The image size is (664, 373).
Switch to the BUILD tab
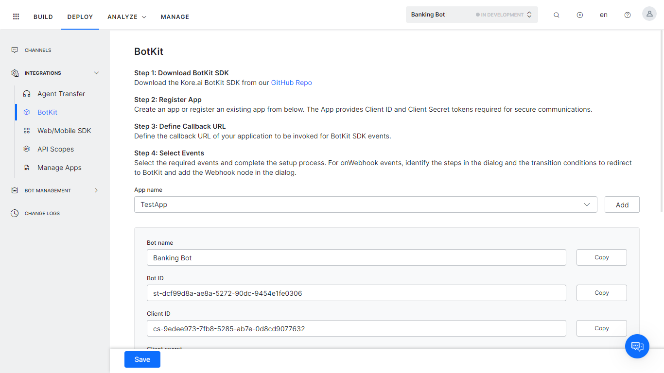[x=43, y=17]
